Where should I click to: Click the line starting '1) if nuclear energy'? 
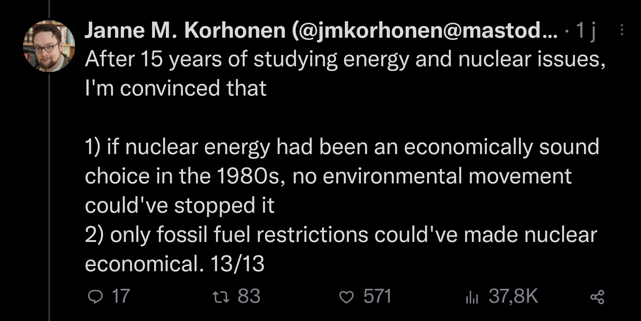pyautogui.click(x=342, y=147)
